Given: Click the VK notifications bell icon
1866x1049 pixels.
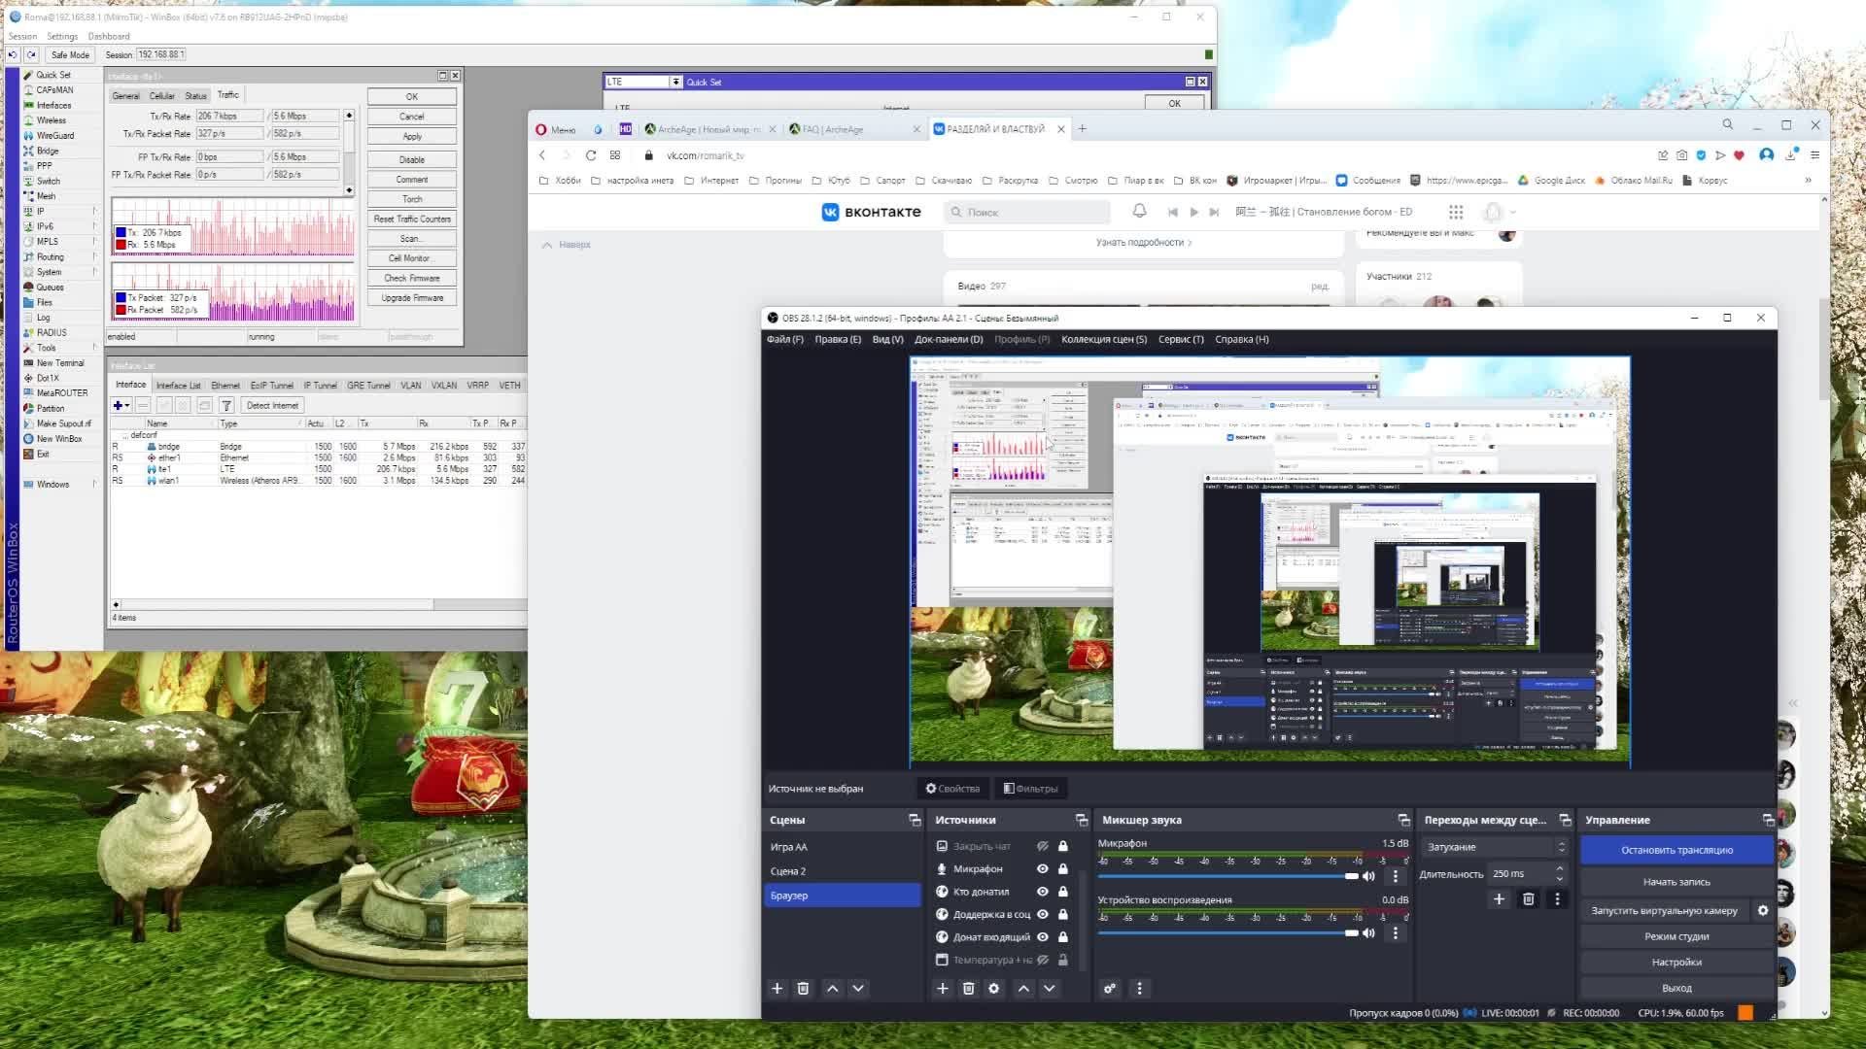Looking at the screenshot, I should [1140, 212].
